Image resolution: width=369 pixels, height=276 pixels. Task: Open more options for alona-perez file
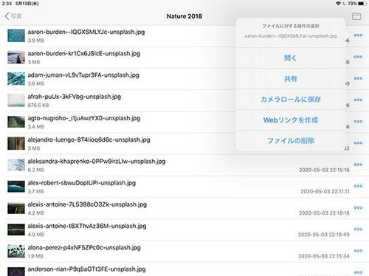358,251
